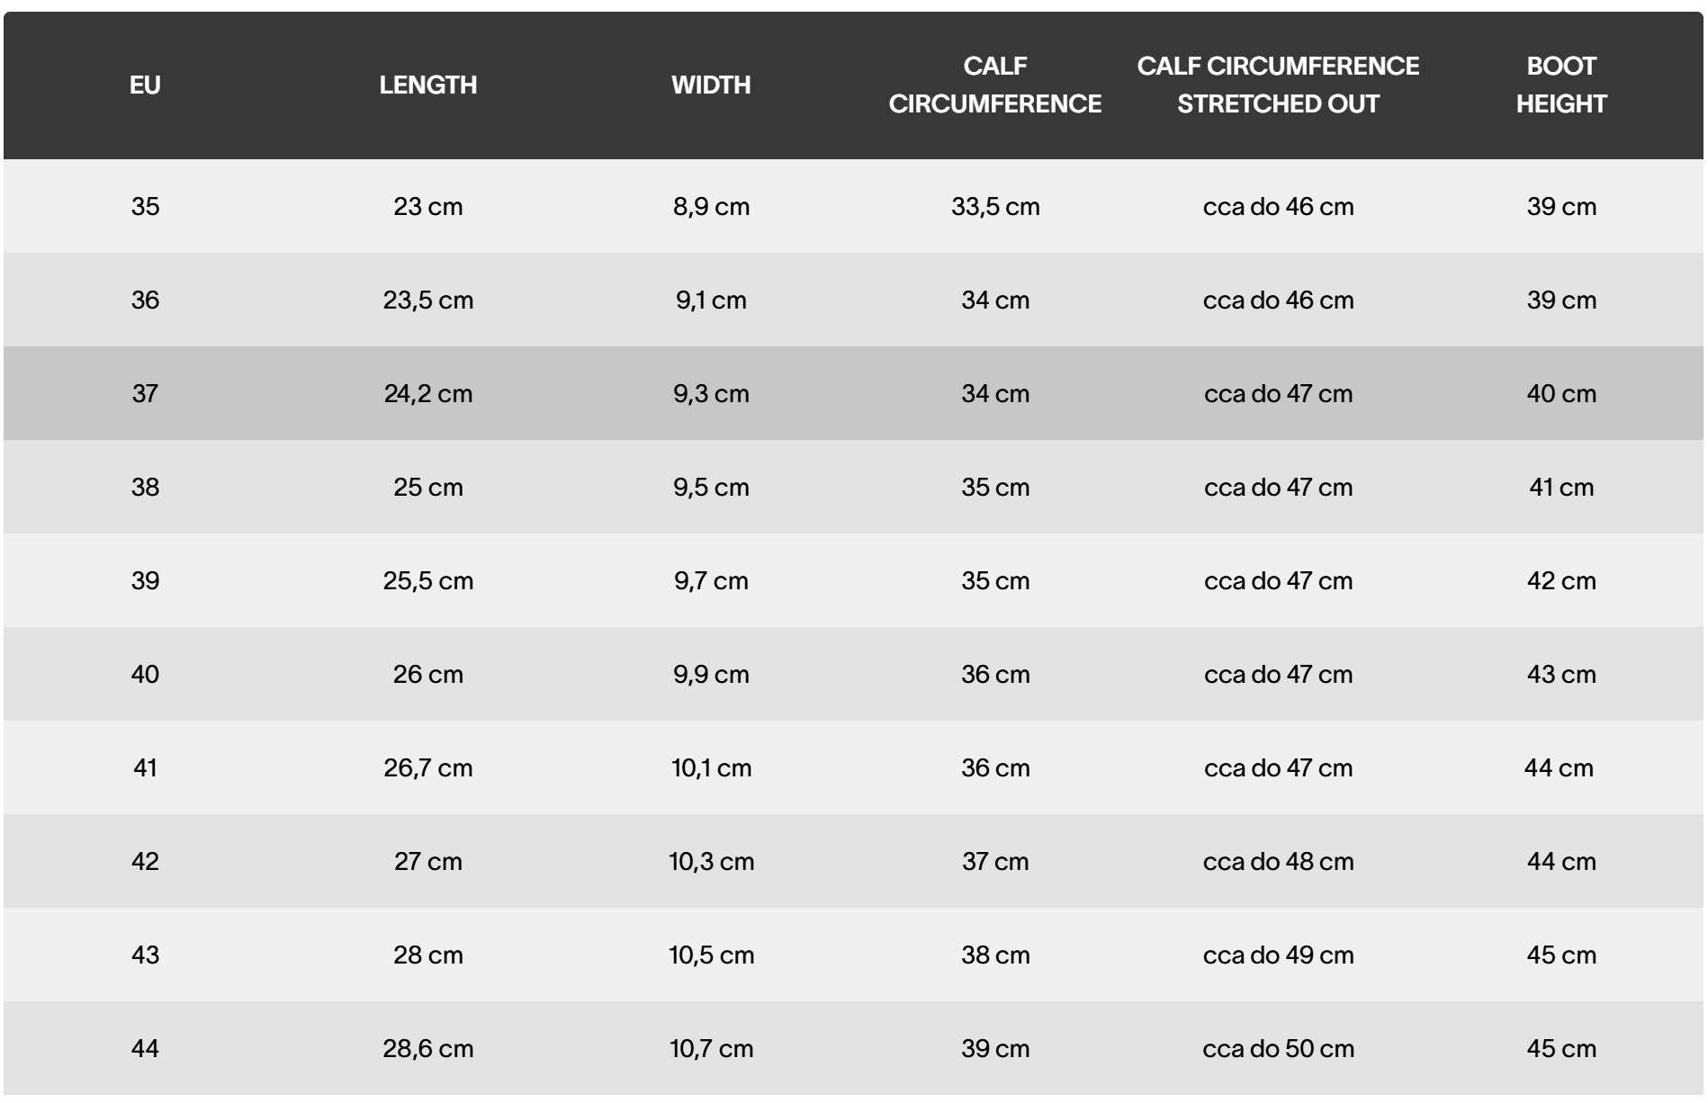This screenshot has width=1708, height=1103.
Task: Select the 26,7 cm length value
Action: tap(427, 768)
